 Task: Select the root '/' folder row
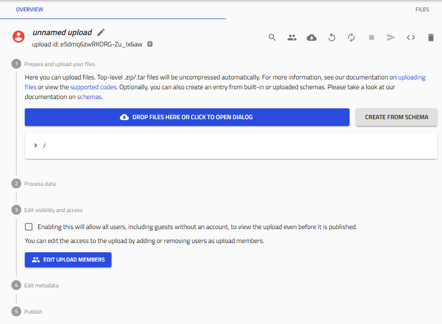click(x=231, y=145)
